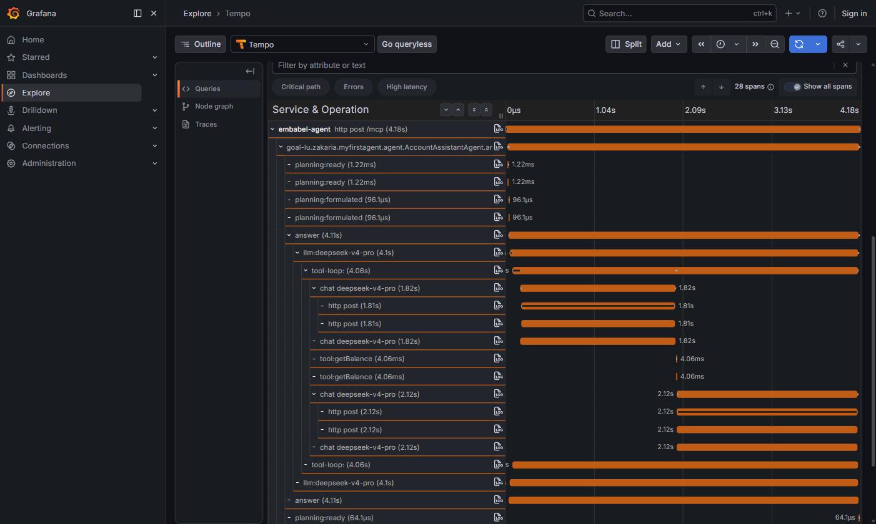Open refresh interval dropdown
The width and height of the screenshot is (876, 524).
tap(818, 44)
